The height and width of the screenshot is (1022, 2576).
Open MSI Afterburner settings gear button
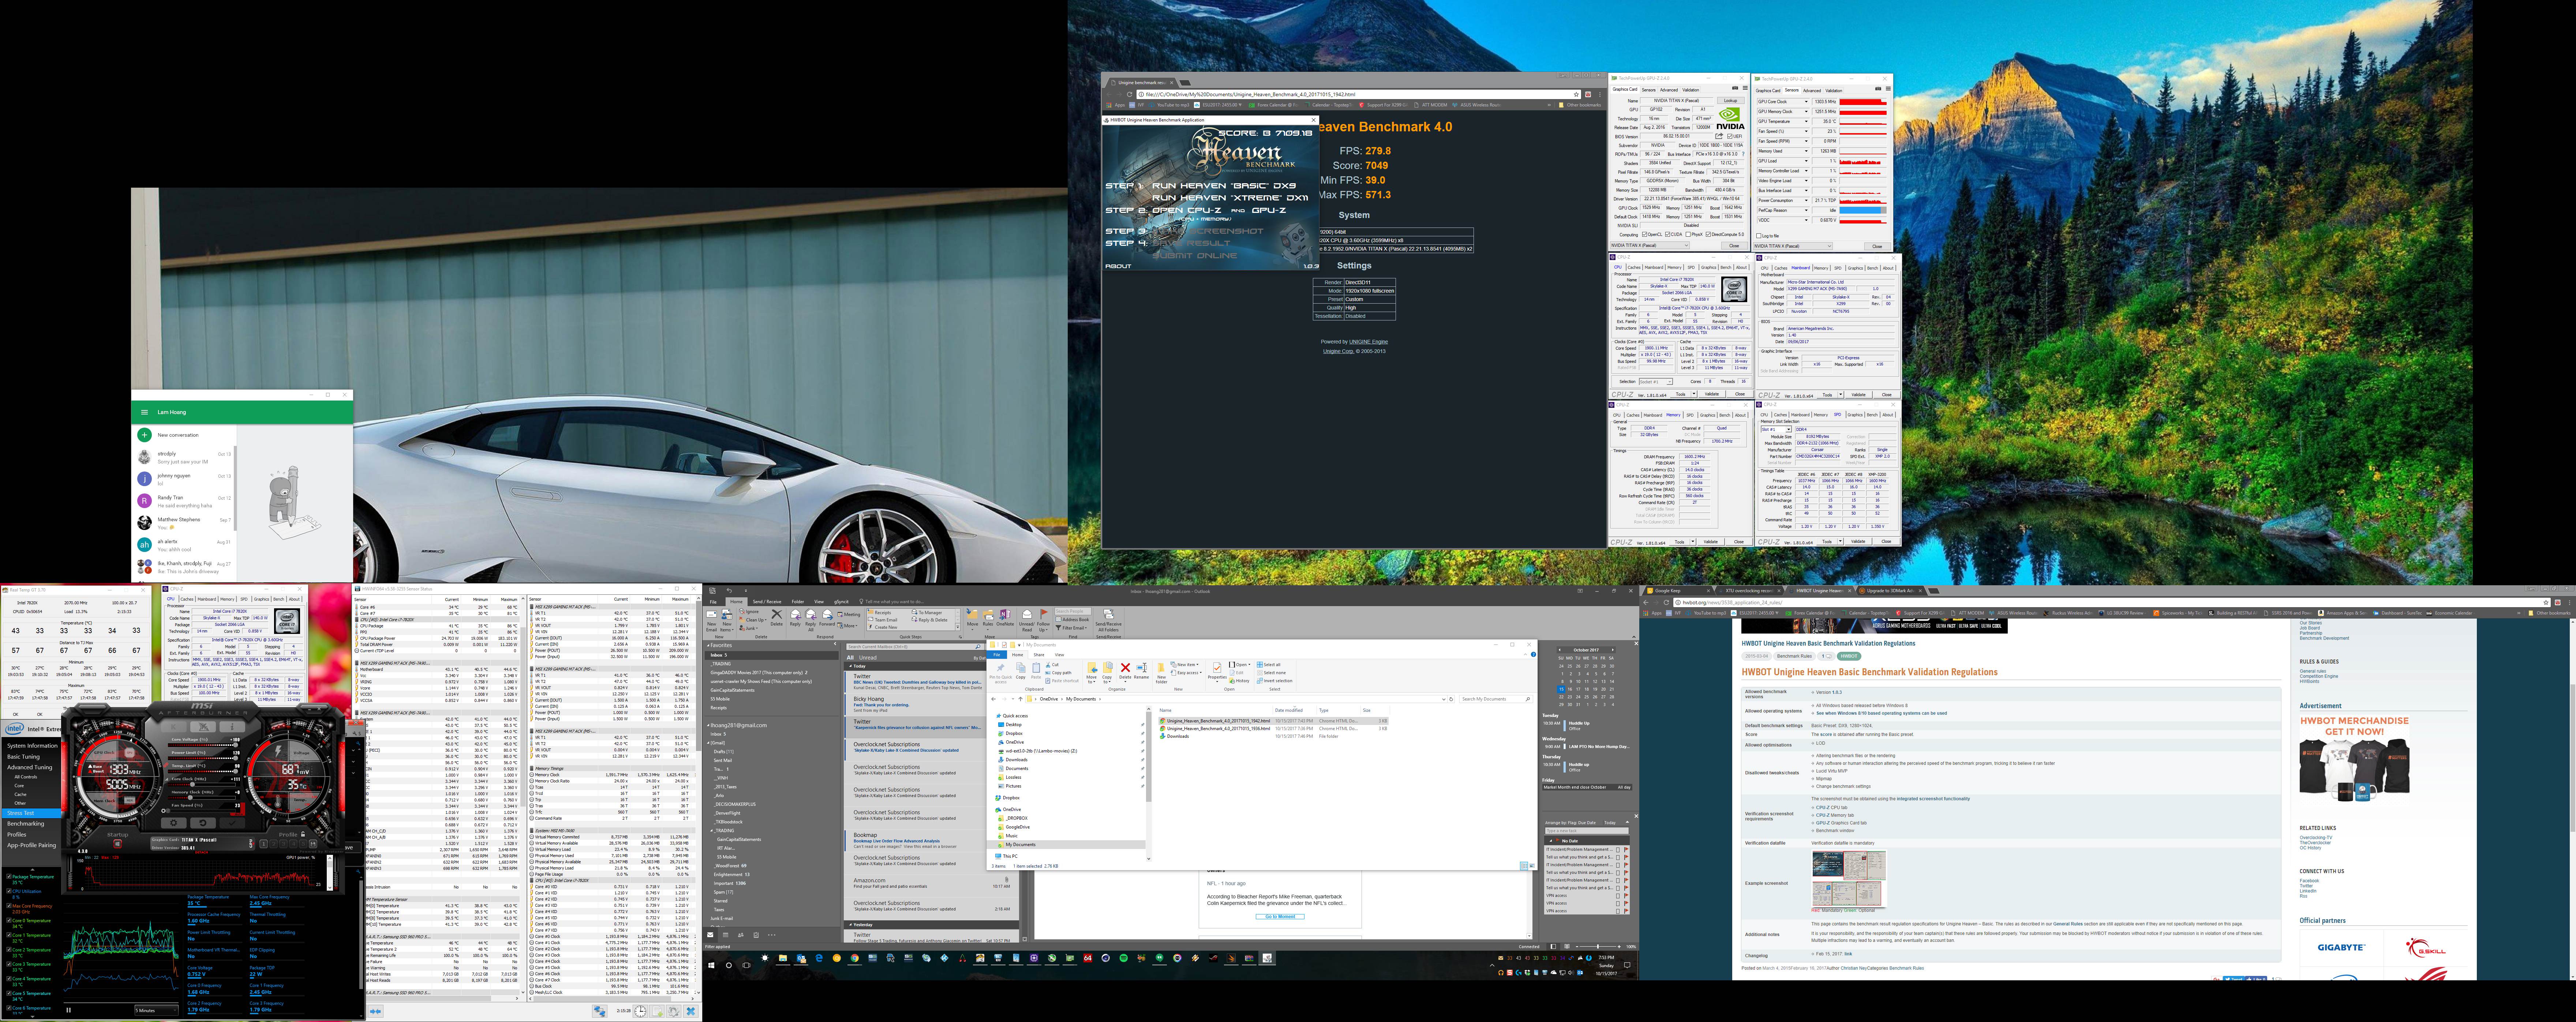pos(174,823)
